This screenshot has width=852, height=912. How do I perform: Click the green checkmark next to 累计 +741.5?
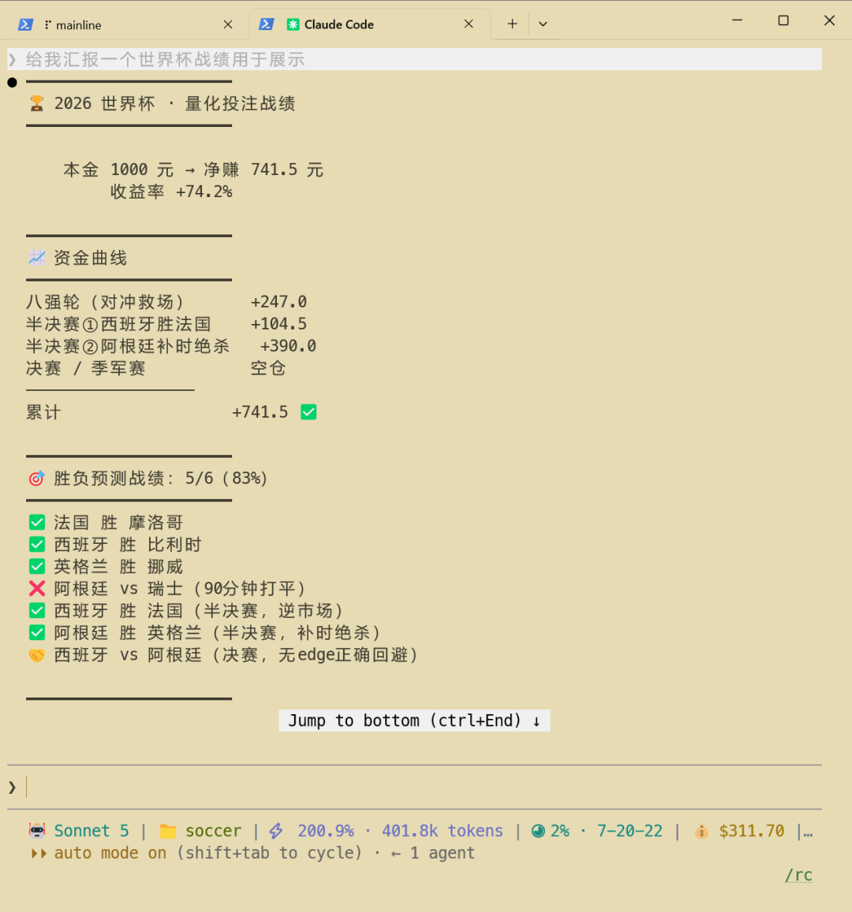coord(308,412)
